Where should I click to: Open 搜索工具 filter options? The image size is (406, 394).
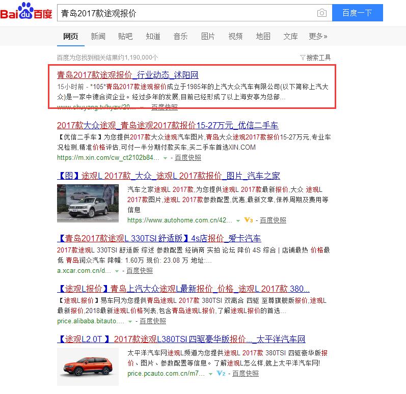tap(315, 58)
